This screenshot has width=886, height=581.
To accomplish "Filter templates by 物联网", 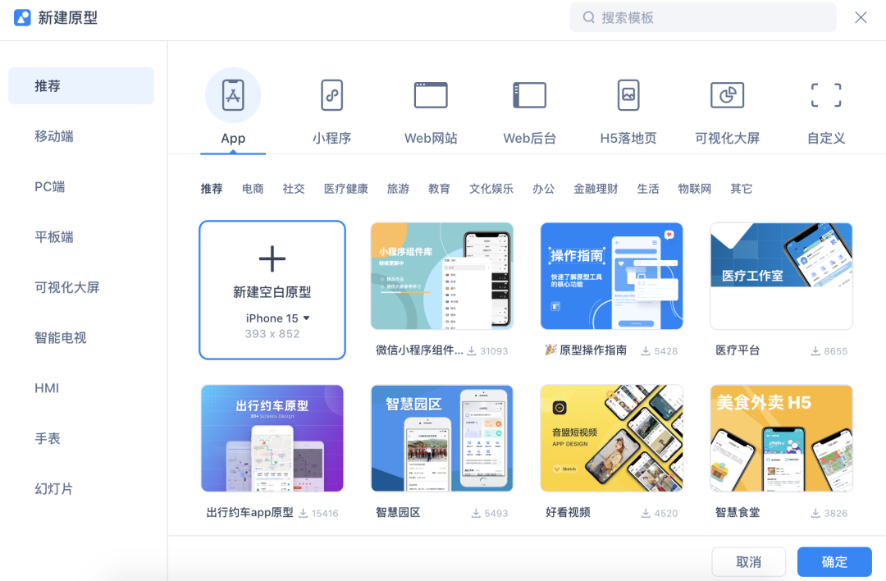I will tap(695, 189).
